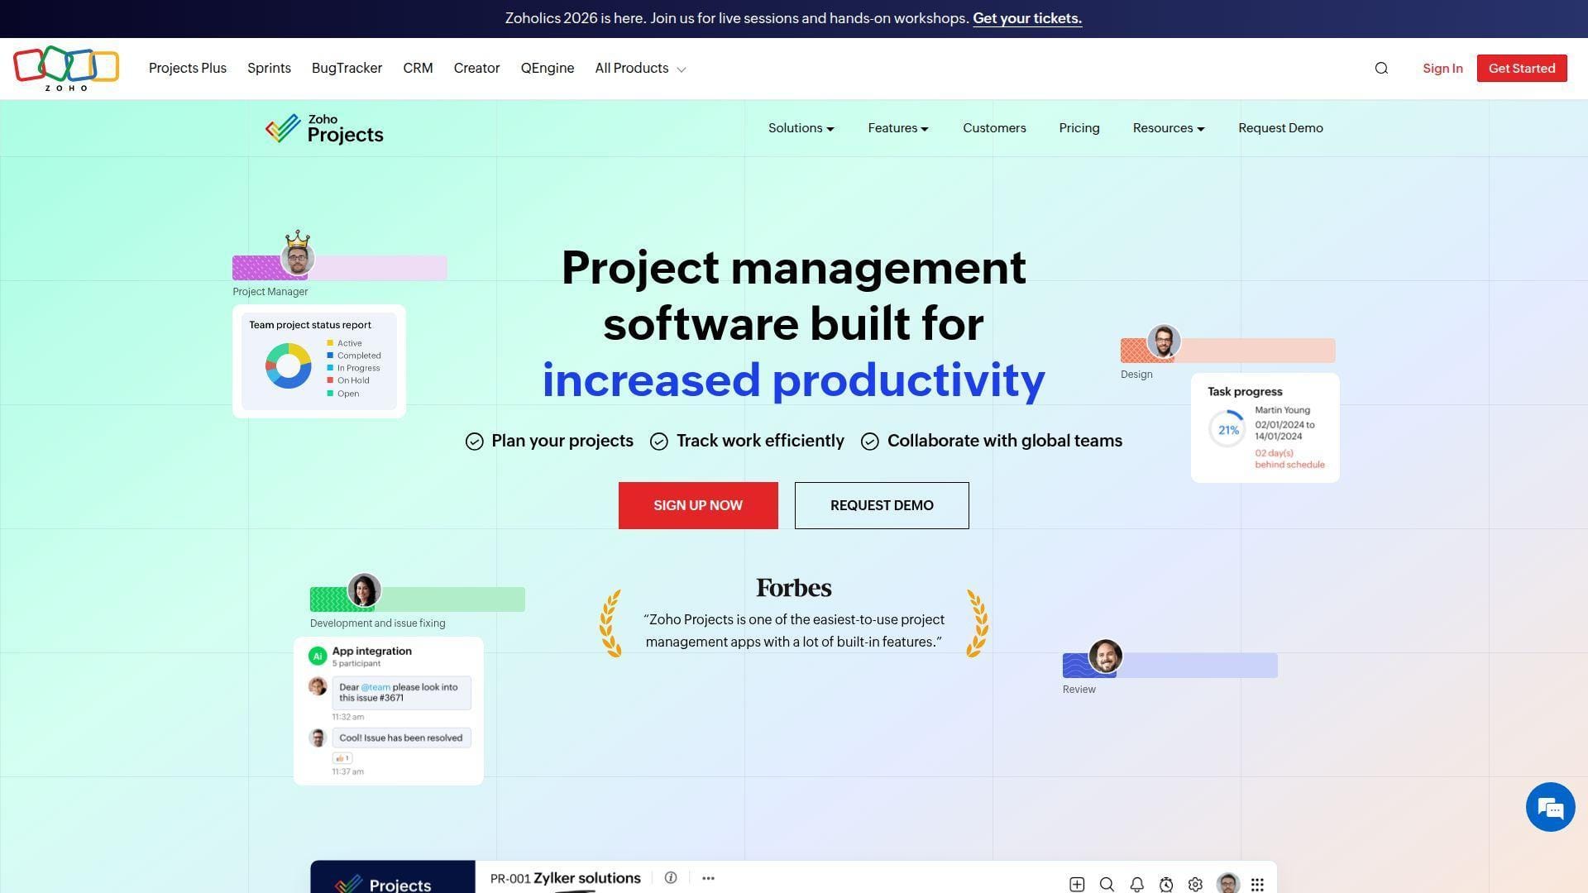Open Projects Plus in top navigation
Image resolution: width=1588 pixels, height=893 pixels.
[188, 69]
